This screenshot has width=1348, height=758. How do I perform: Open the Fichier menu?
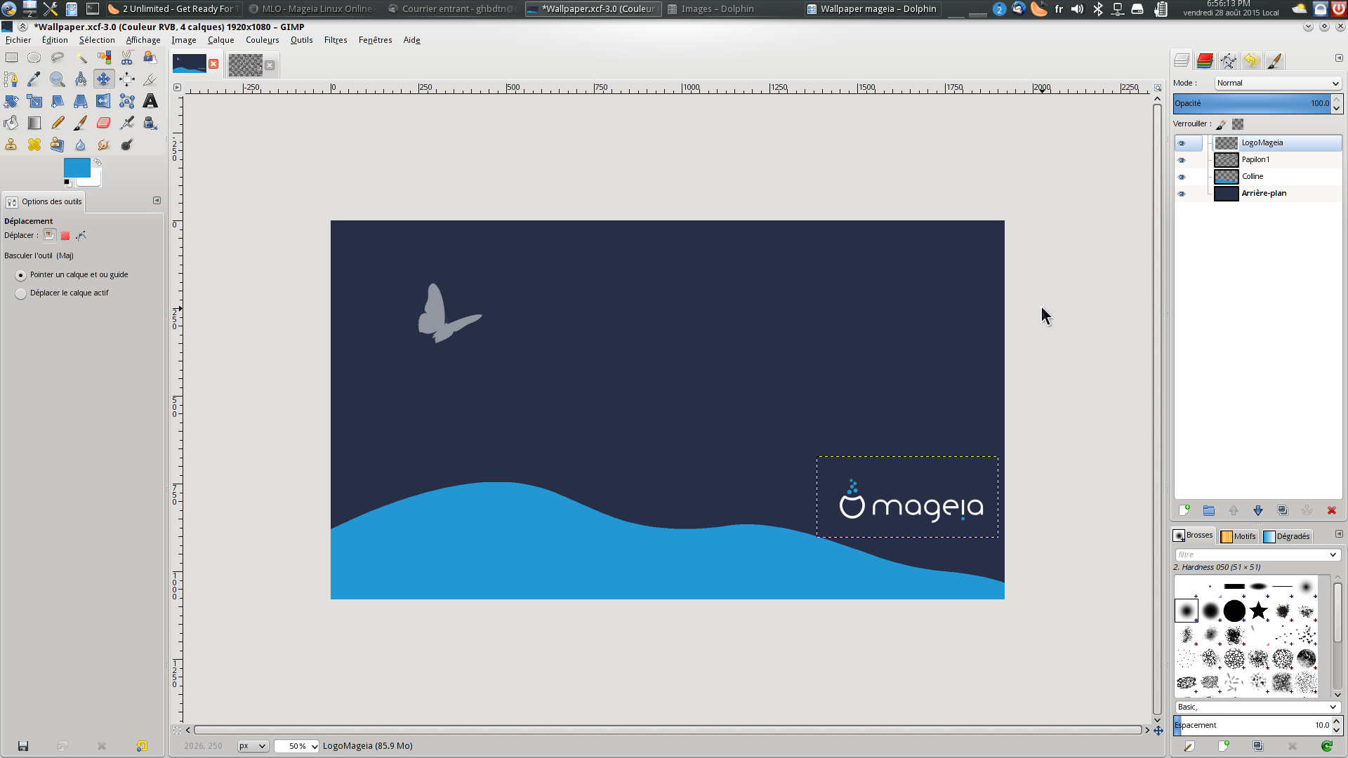[x=18, y=40]
